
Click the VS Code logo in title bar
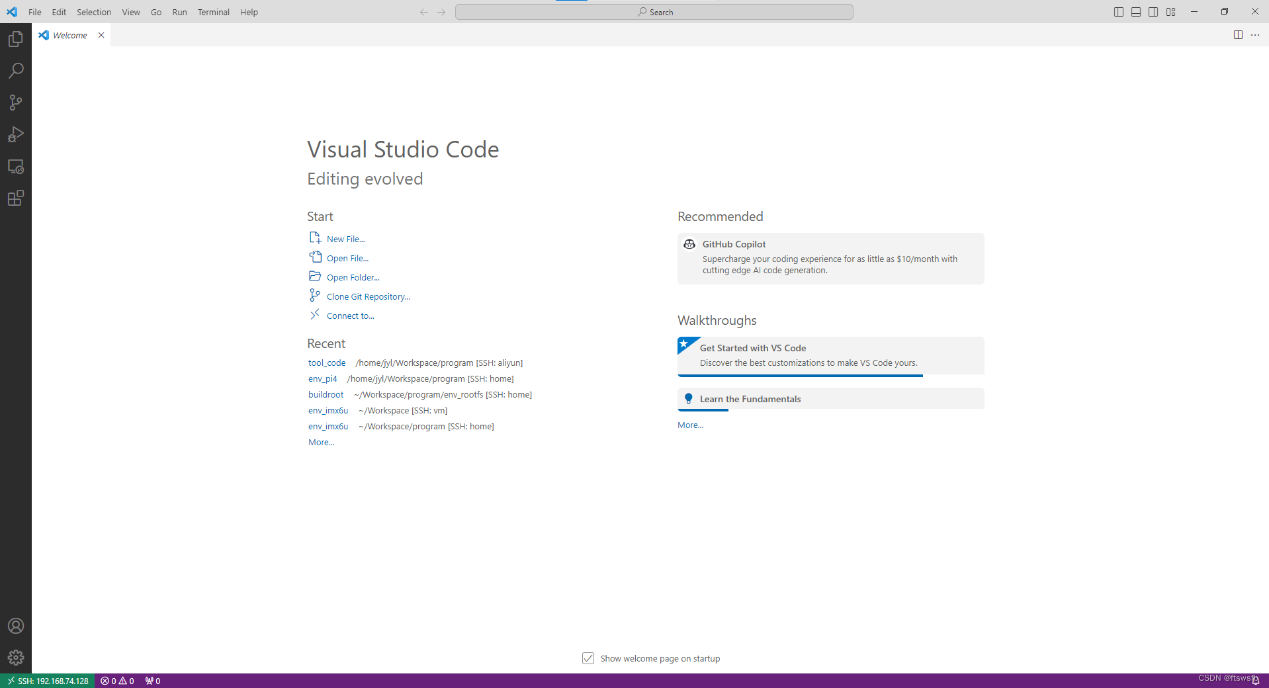coord(12,12)
